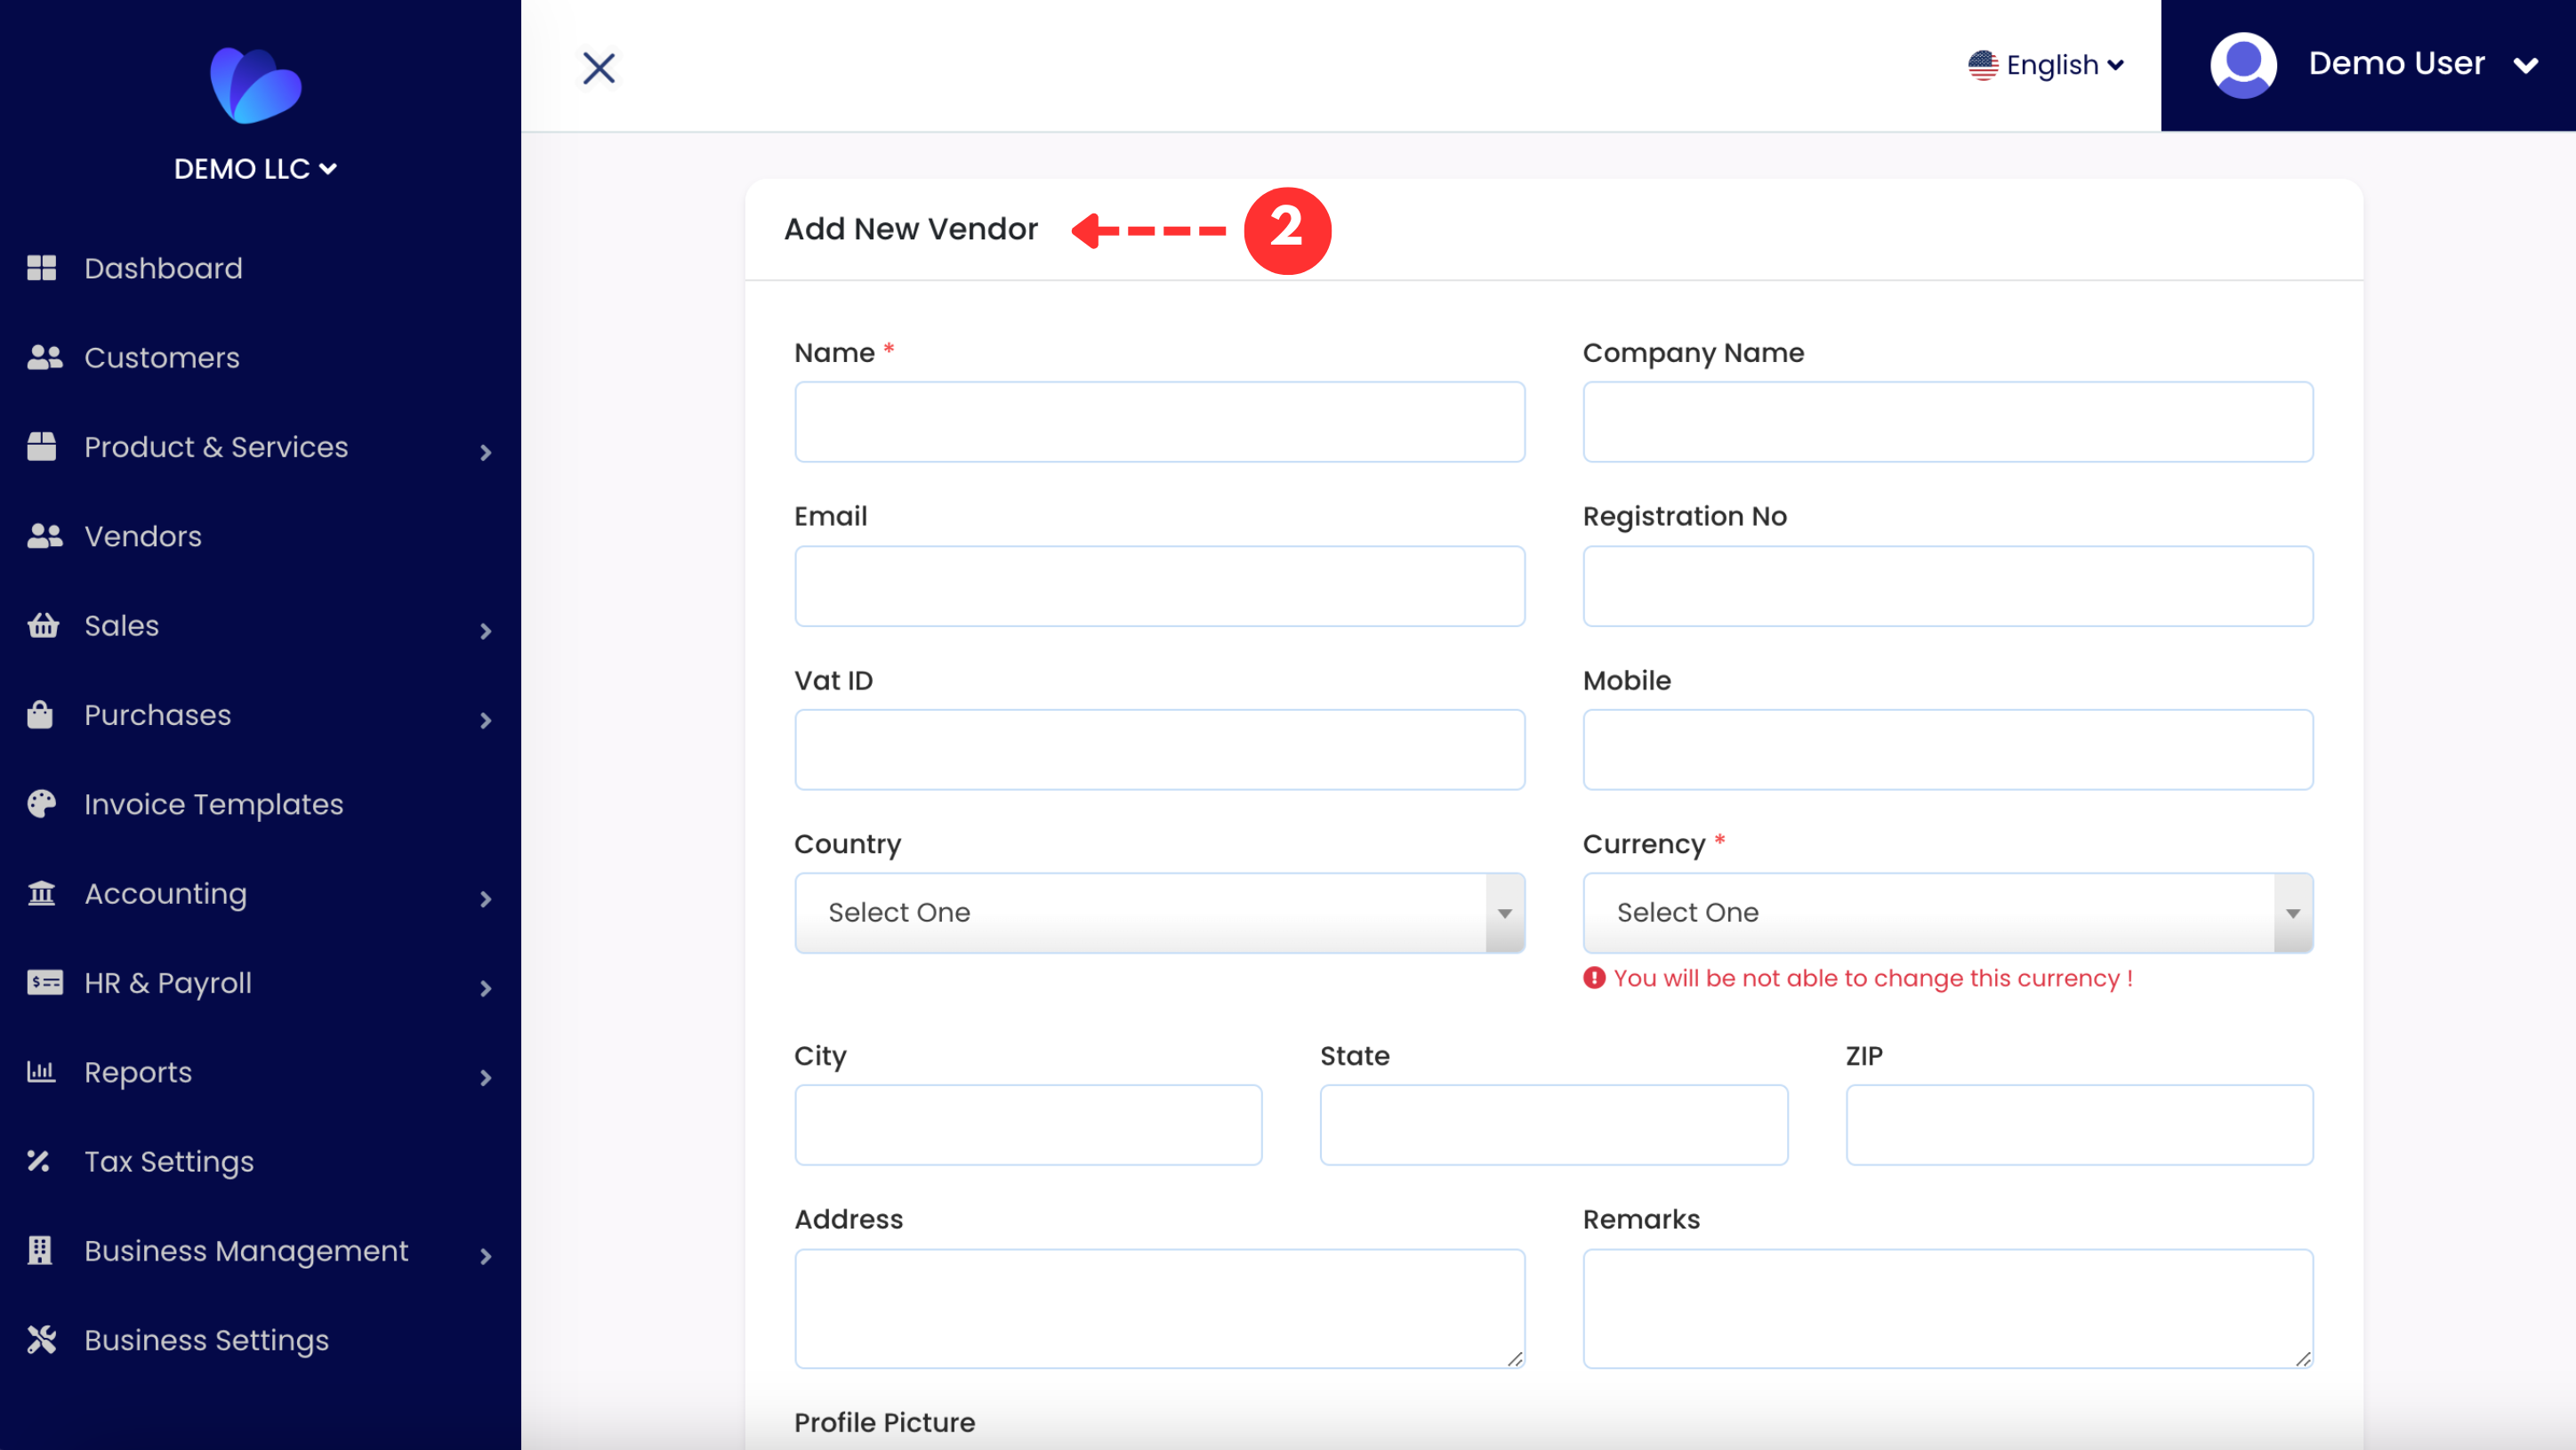Open Customers menu item

[162, 357]
